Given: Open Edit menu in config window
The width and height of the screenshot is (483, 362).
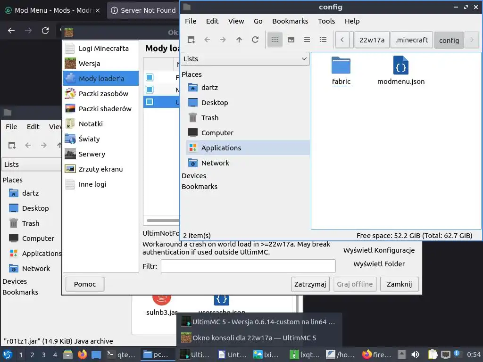Looking at the screenshot, I should (x=212, y=21).
